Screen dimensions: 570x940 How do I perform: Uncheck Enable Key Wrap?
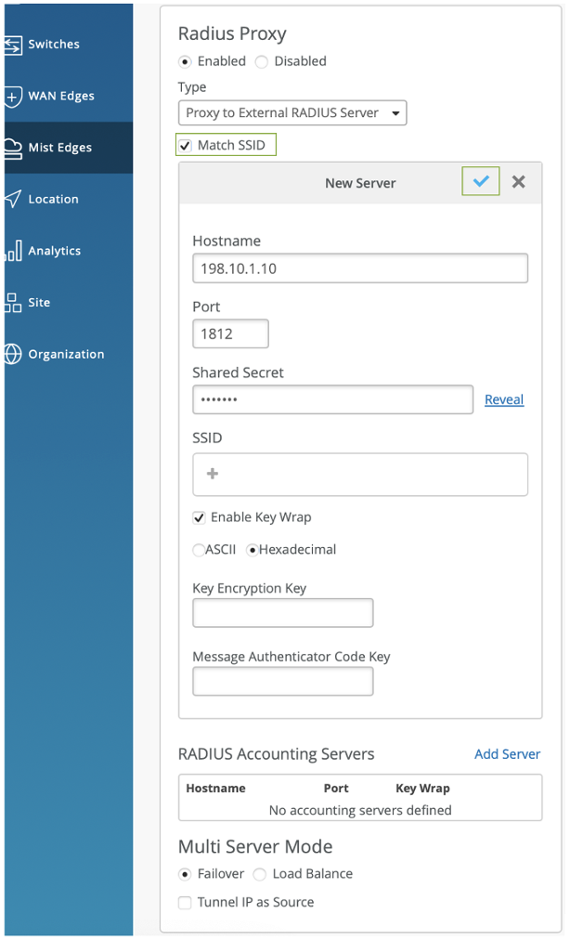[x=199, y=517]
